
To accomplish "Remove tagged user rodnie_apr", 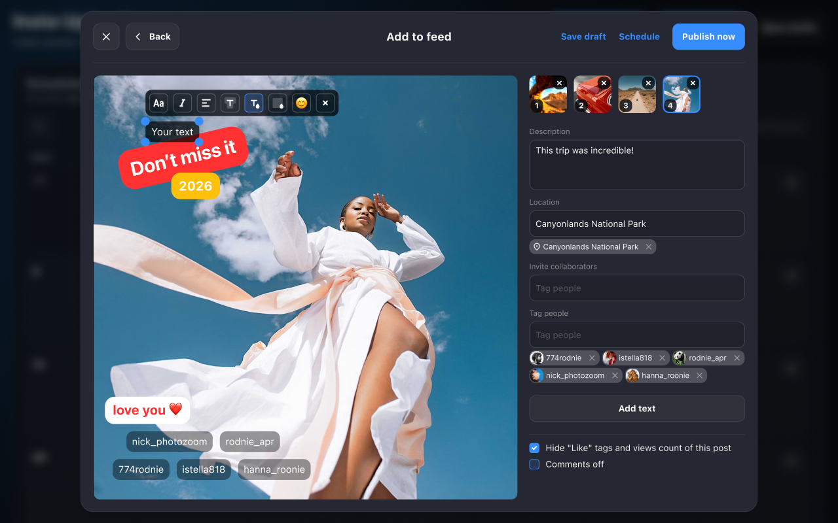I will [737, 358].
